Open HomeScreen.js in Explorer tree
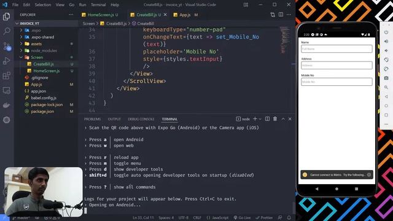 pos(47,71)
